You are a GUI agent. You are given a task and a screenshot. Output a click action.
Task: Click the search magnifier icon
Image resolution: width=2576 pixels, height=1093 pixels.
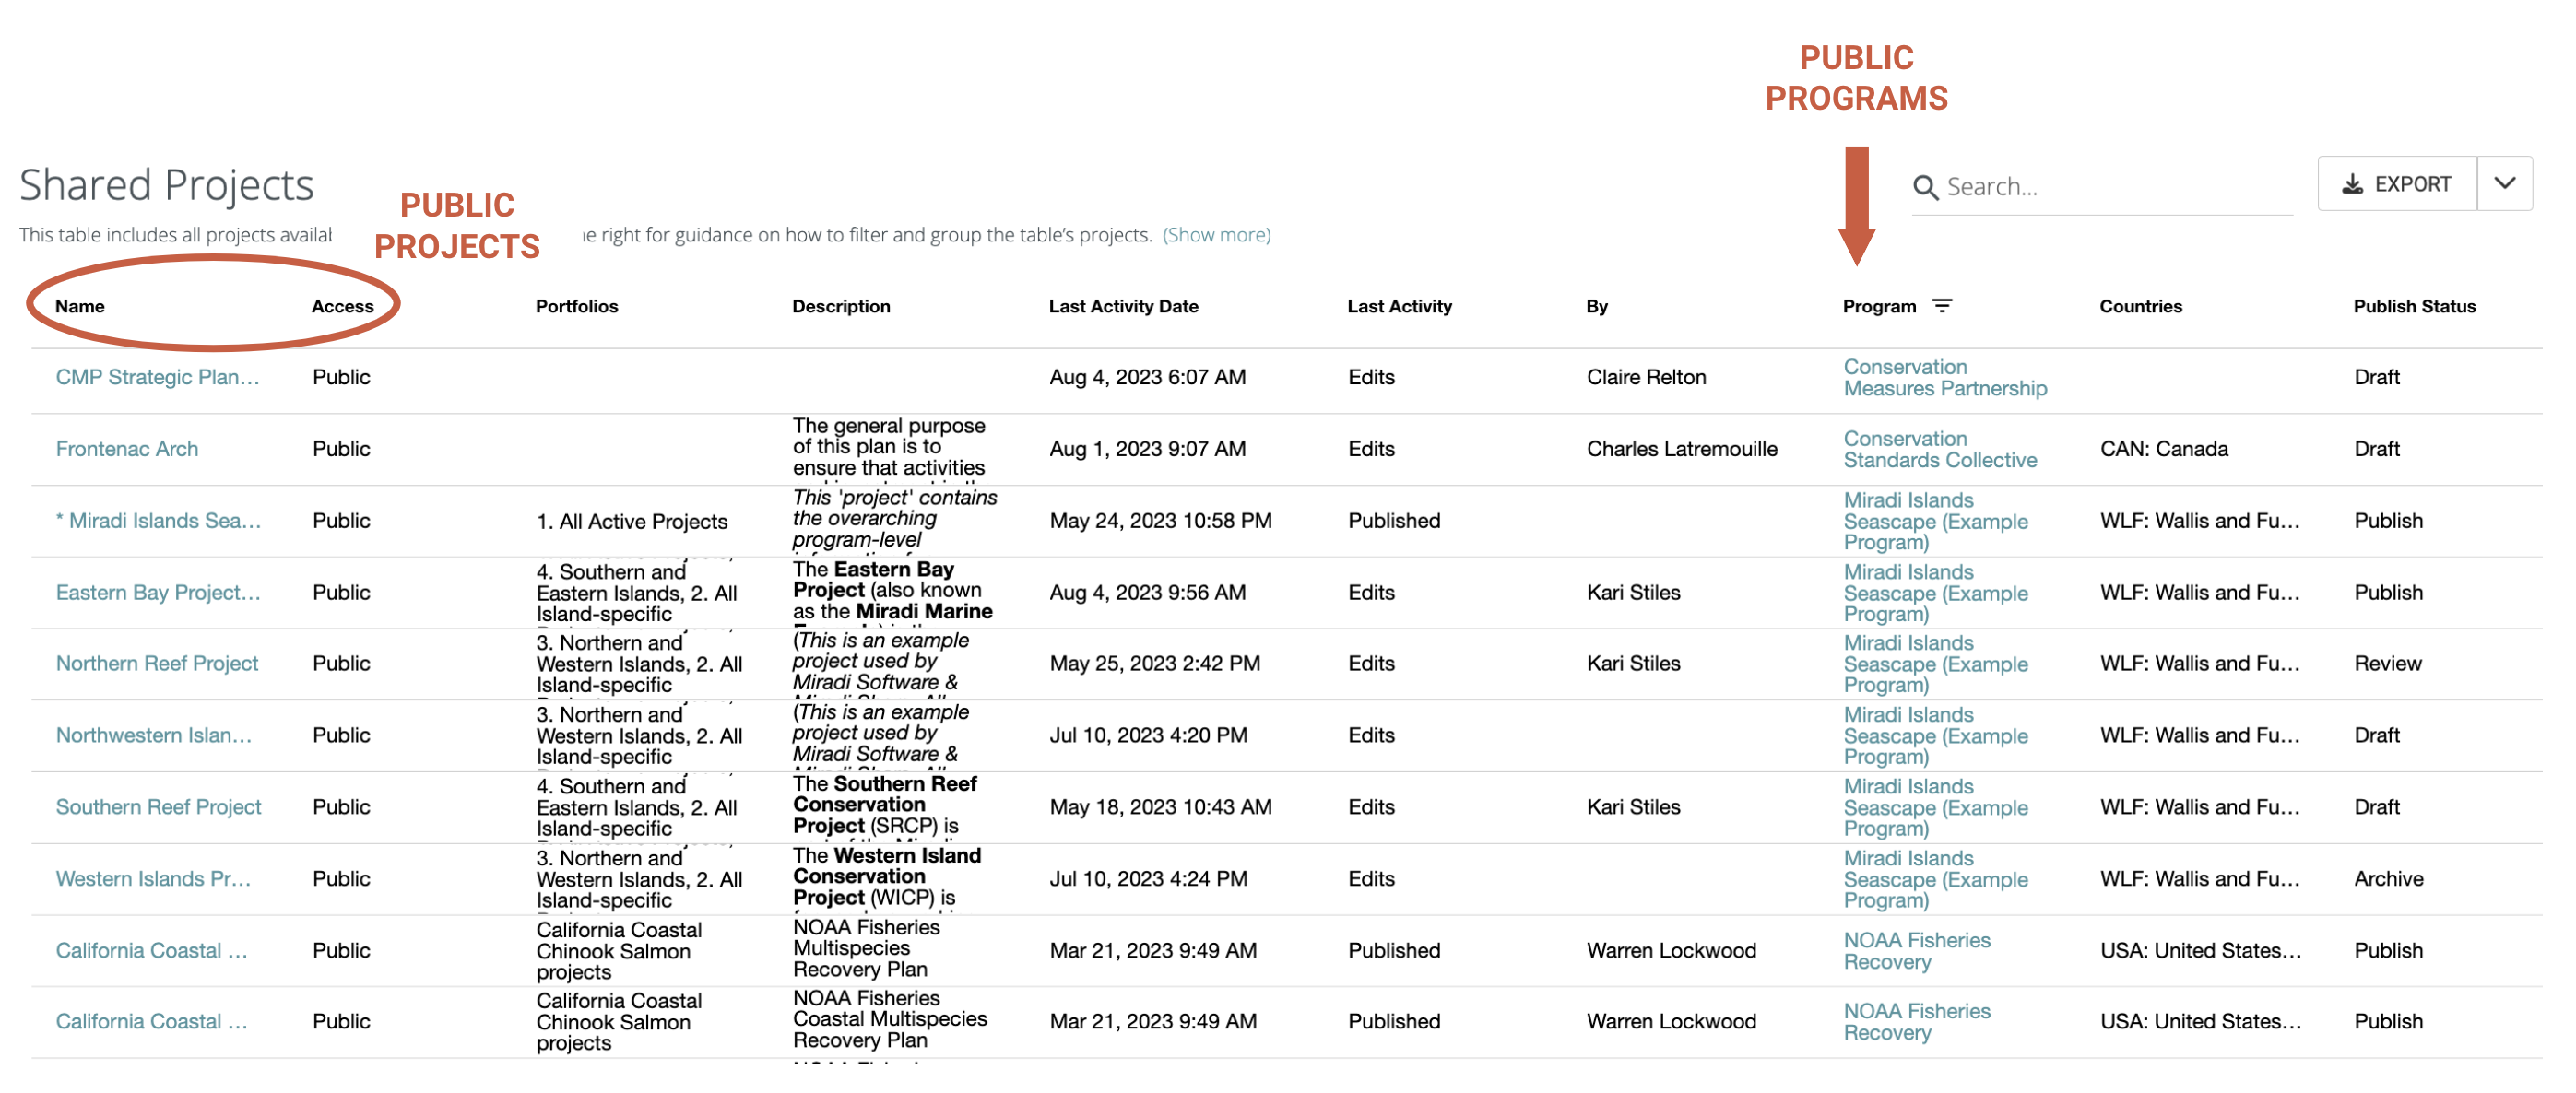[1927, 185]
